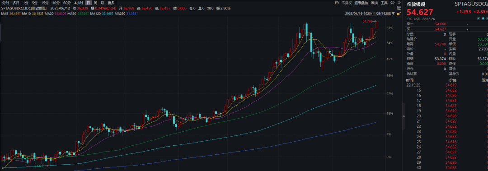
Task: Click the SPTAGUSDOZ.IDC symbol title on chart
Action: [24, 9]
